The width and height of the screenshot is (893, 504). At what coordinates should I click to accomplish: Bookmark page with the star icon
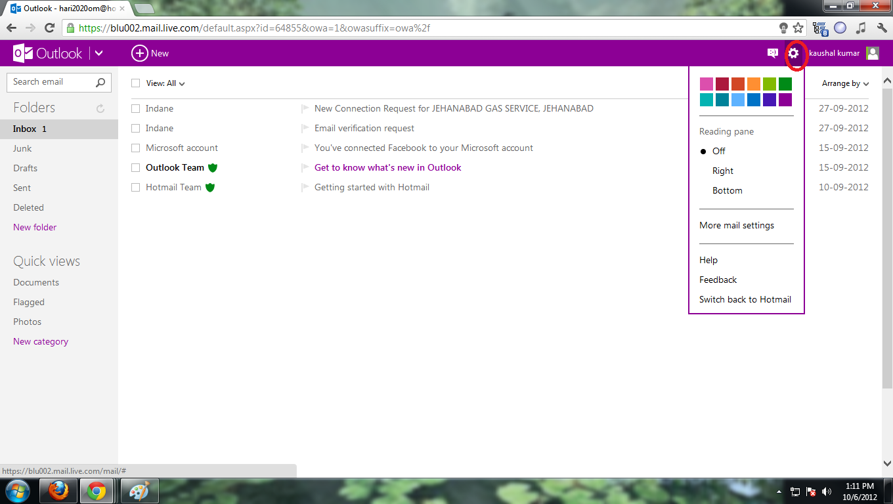point(798,28)
